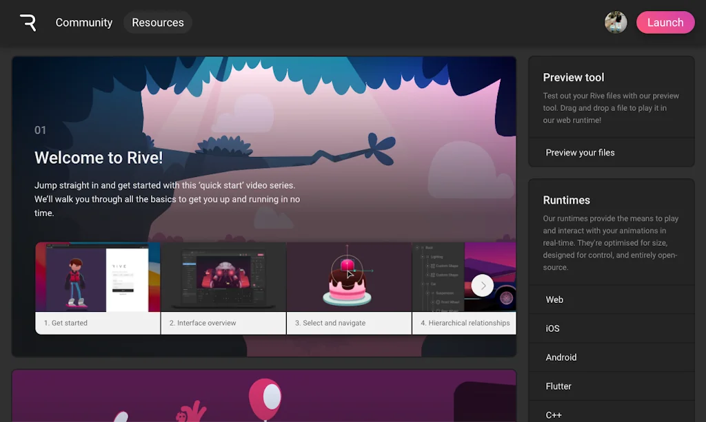
Task: Open the iOS runtime page
Action: pos(552,328)
